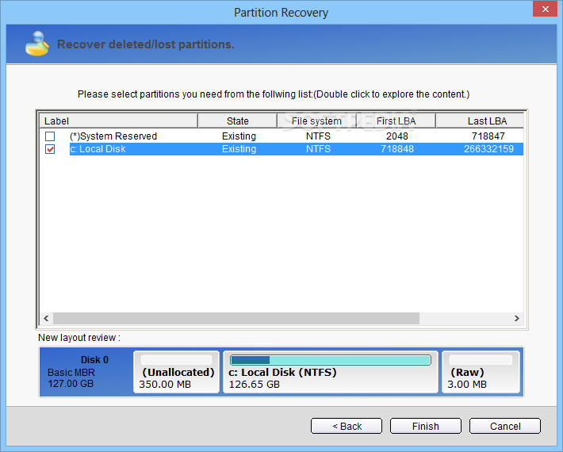Select the Unallocated 350.00 MB block
The width and height of the screenshot is (563, 452).
click(x=176, y=372)
